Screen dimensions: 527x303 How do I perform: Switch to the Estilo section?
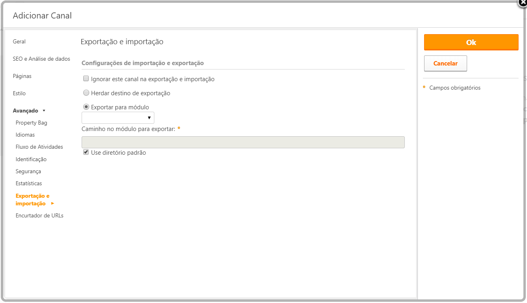click(19, 93)
